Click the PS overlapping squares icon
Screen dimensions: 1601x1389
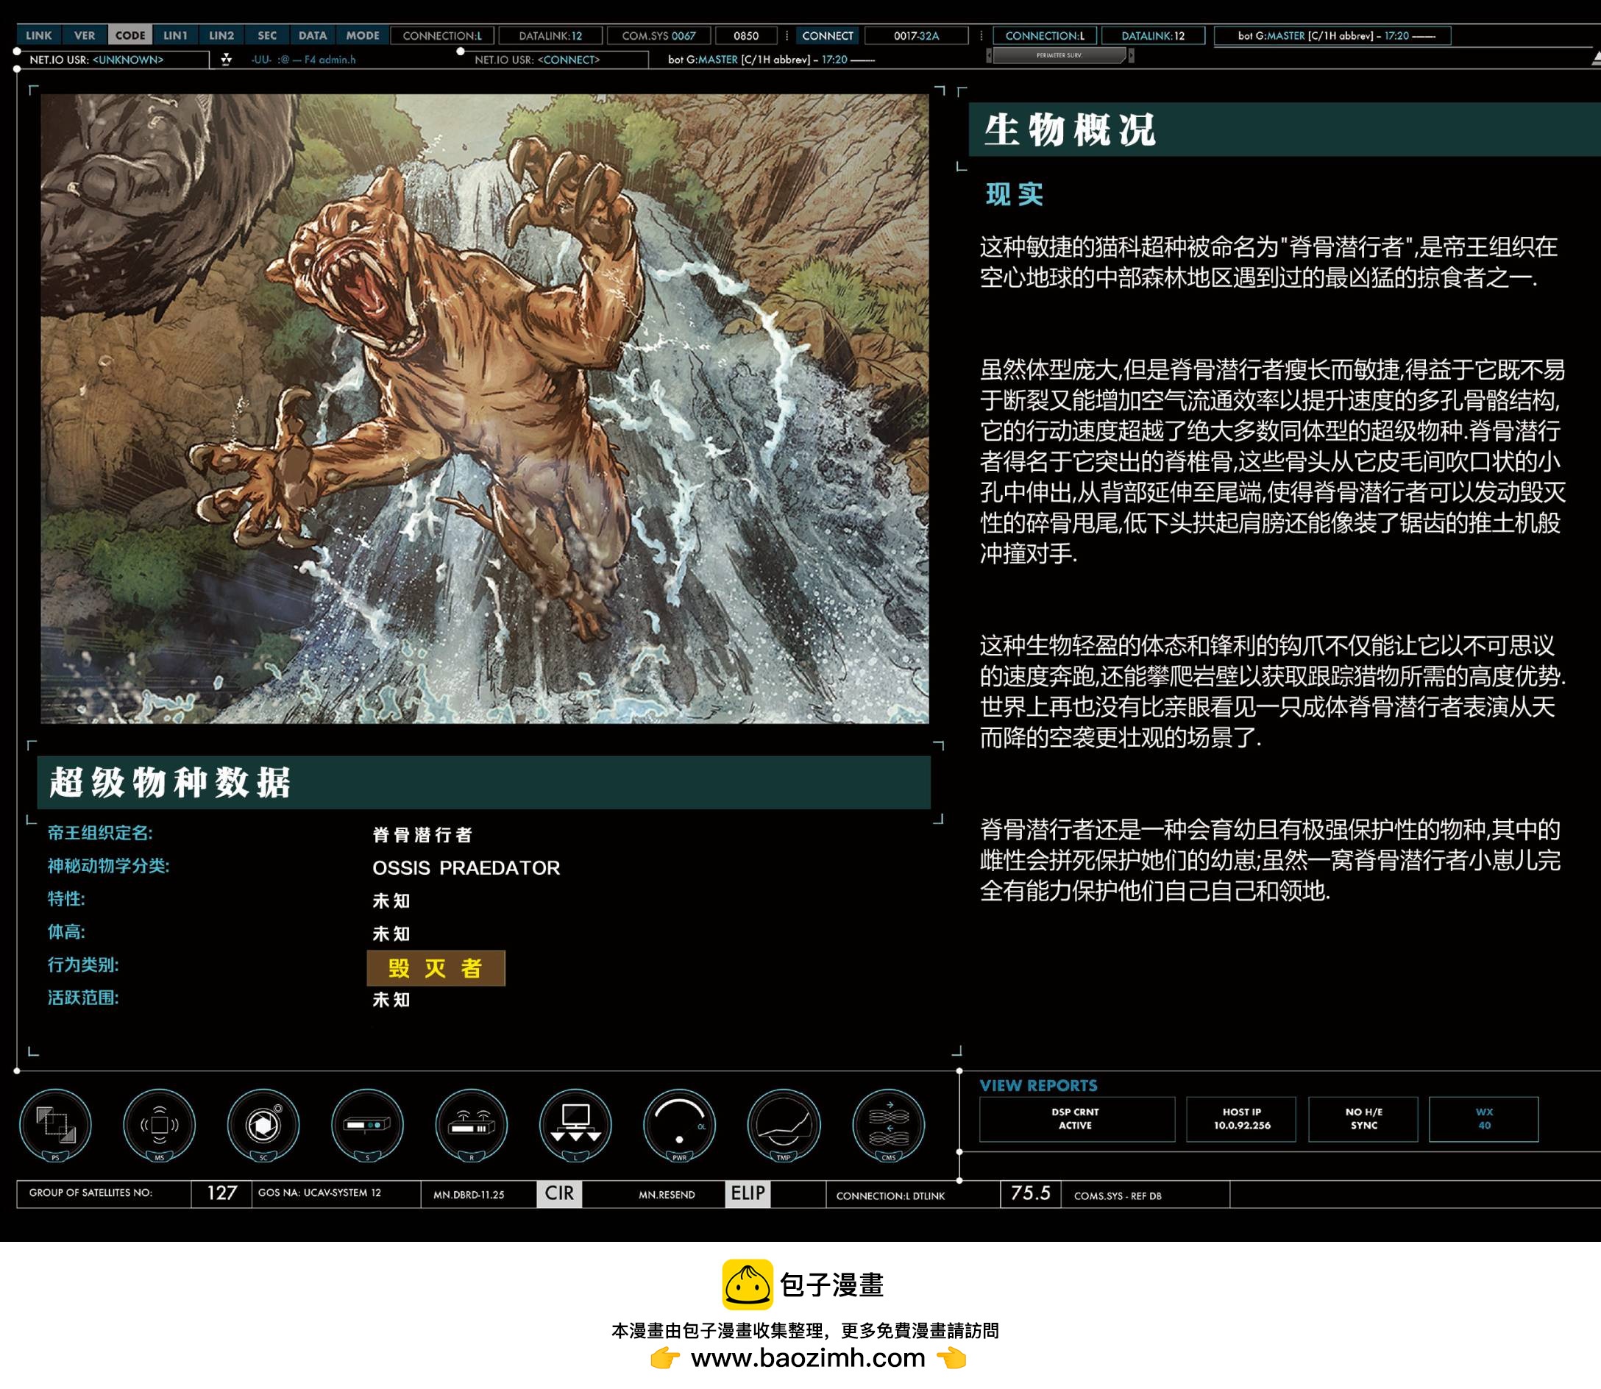point(55,1125)
